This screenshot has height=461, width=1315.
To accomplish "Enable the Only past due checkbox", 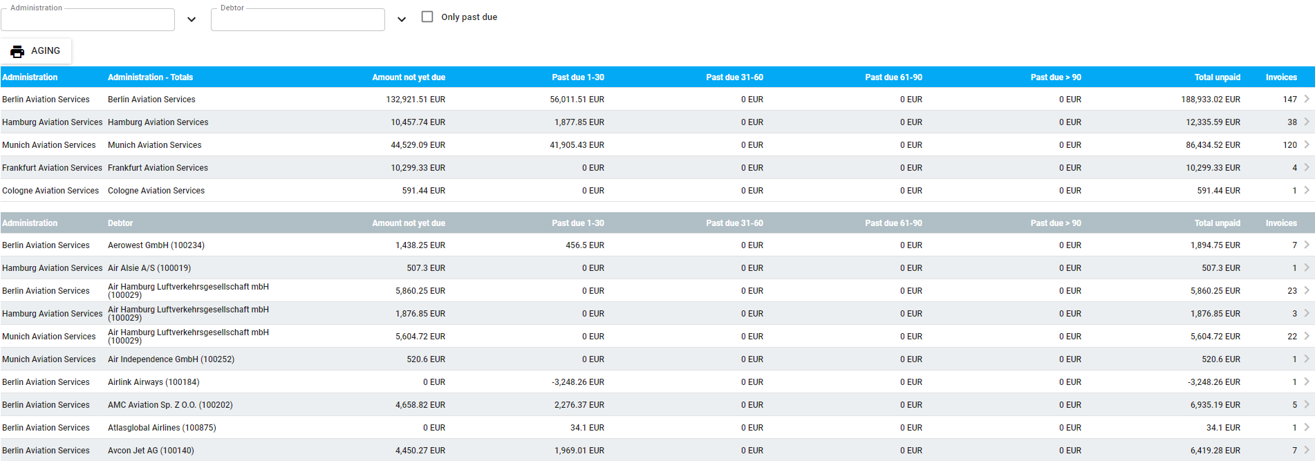I will pos(427,17).
